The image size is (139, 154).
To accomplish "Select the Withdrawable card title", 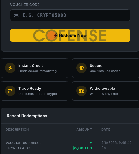I will (102, 89).
